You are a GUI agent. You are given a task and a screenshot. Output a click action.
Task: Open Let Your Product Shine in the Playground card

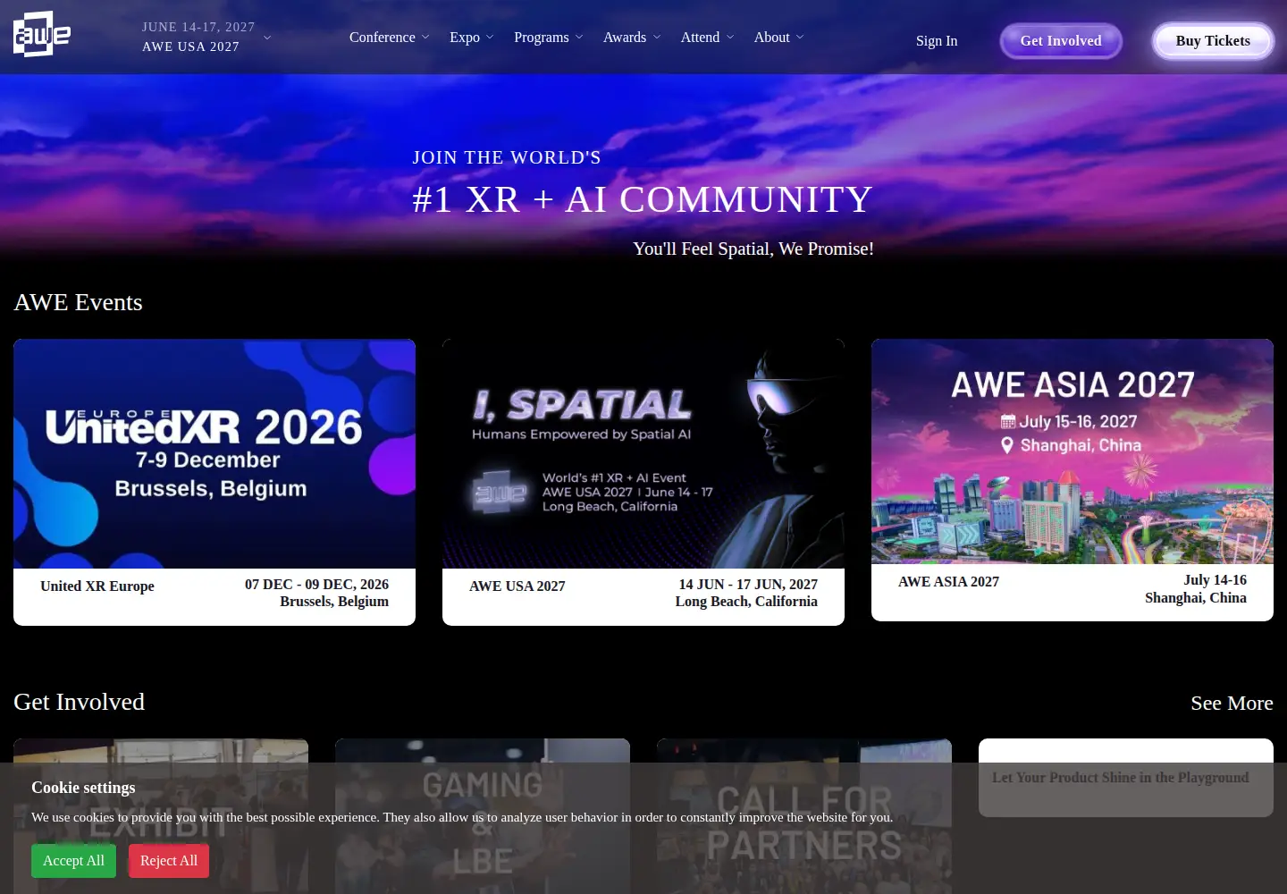[1126, 778]
